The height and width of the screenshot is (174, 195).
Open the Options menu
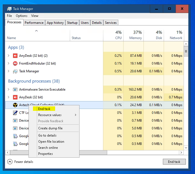22,16
